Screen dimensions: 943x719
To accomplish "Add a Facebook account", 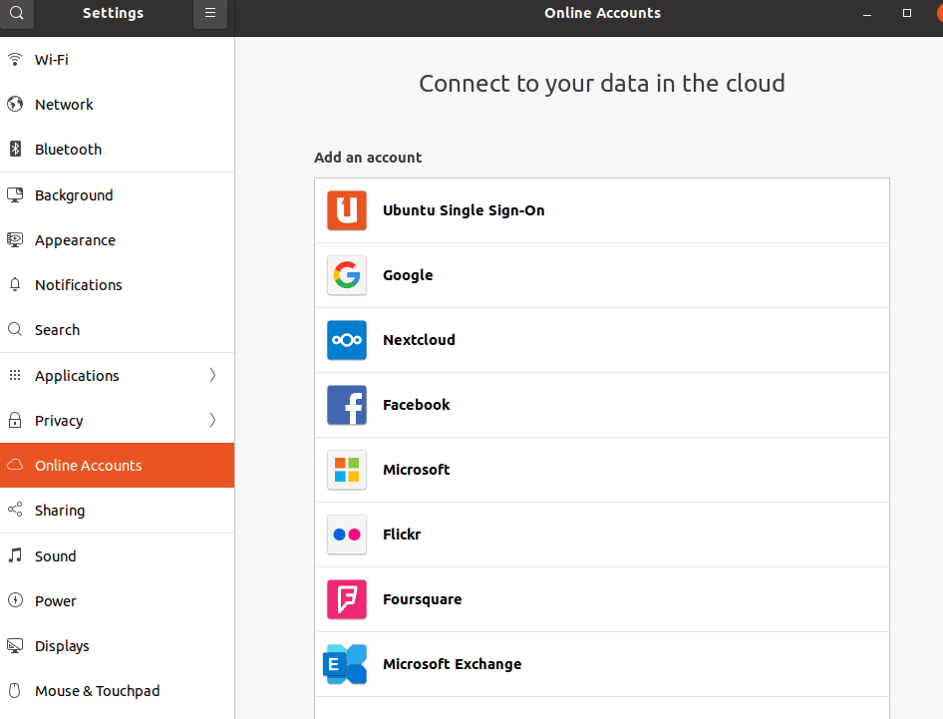I will [x=601, y=405].
